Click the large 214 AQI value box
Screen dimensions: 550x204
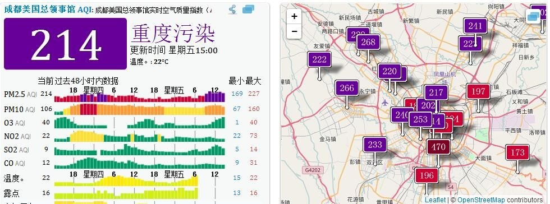pos(65,44)
